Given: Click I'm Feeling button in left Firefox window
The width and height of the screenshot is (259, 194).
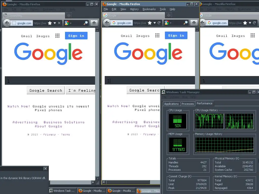Looking at the screenshot, I should [80, 90].
